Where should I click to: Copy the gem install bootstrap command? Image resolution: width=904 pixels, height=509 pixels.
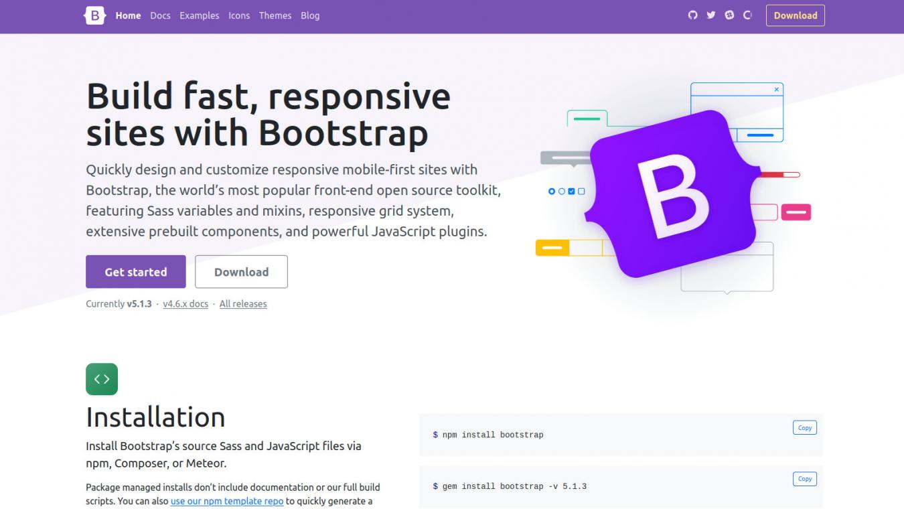click(805, 479)
